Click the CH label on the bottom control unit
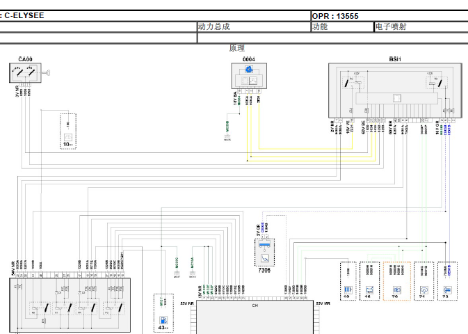 point(255,305)
